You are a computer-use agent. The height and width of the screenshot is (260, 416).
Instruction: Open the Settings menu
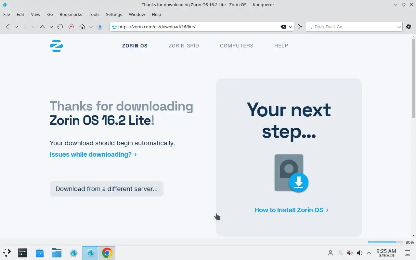click(114, 14)
